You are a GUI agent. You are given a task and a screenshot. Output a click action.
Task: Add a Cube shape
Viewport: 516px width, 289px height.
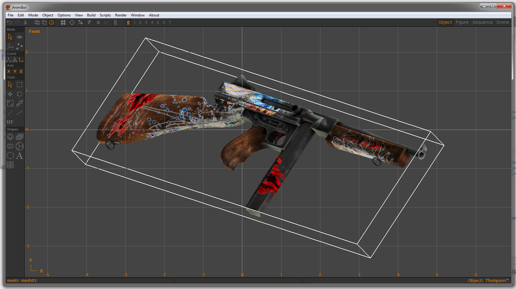click(20, 137)
